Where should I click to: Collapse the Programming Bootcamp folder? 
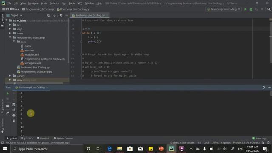tap(10, 37)
